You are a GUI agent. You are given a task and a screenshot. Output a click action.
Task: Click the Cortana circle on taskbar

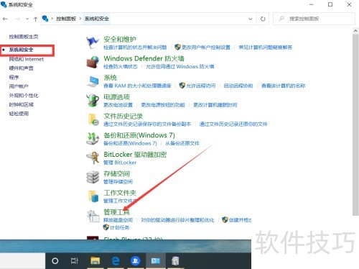pos(55,260)
